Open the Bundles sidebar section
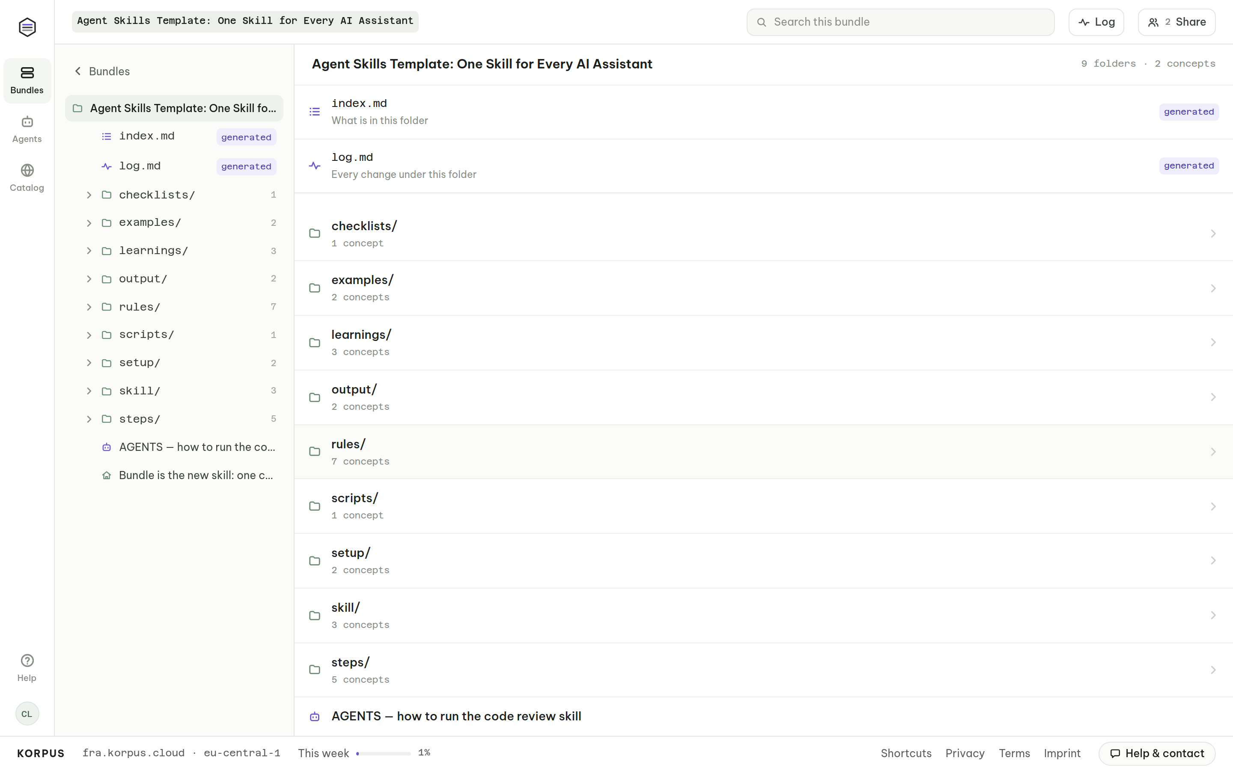Image resolution: width=1233 pixels, height=770 pixels. 27,80
